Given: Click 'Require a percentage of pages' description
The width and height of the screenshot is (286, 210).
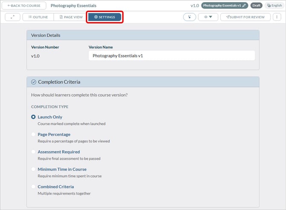Looking at the screenshot, I should coord(74,141).
